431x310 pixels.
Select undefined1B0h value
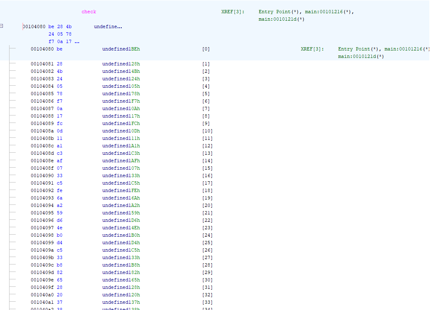121,235
